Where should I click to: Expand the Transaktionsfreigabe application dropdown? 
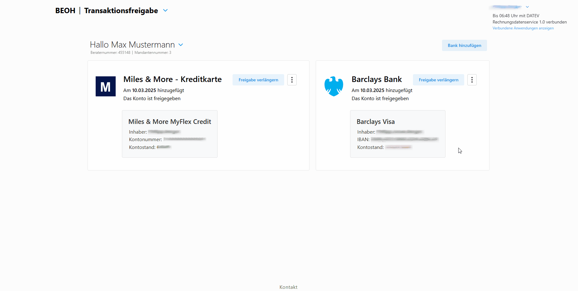point(165,10)
